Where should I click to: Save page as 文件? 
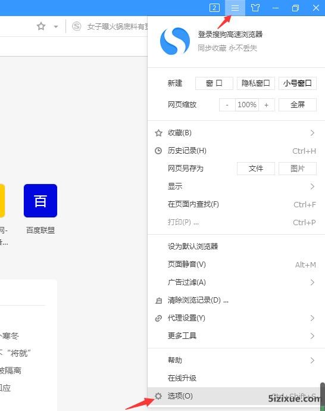pos(255,169)
